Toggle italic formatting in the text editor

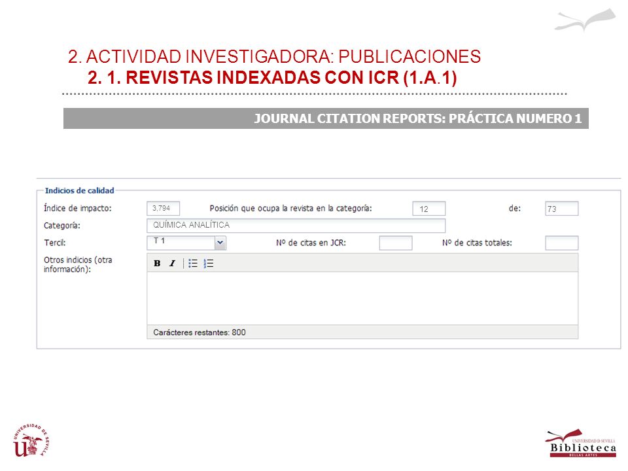(173, 264)
